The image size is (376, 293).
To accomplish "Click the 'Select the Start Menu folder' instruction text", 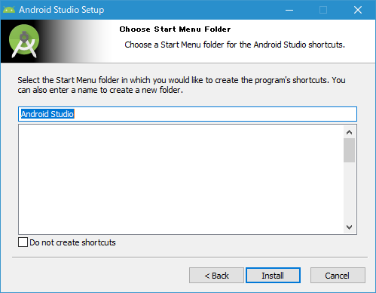I will tap(182, 85).
